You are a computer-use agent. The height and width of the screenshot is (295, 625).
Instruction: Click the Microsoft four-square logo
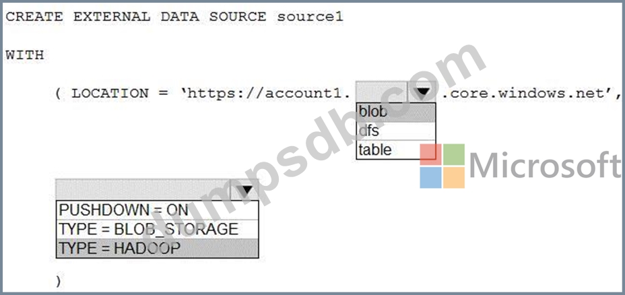click(x=442, y=166)
